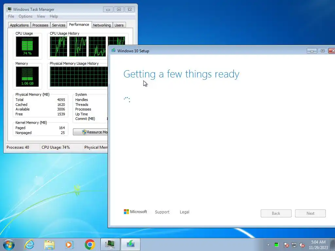Switch to Windows 10 Setup taskbar button
The height and width of the screenshot is (251, 335).
[x=131, y=244]
